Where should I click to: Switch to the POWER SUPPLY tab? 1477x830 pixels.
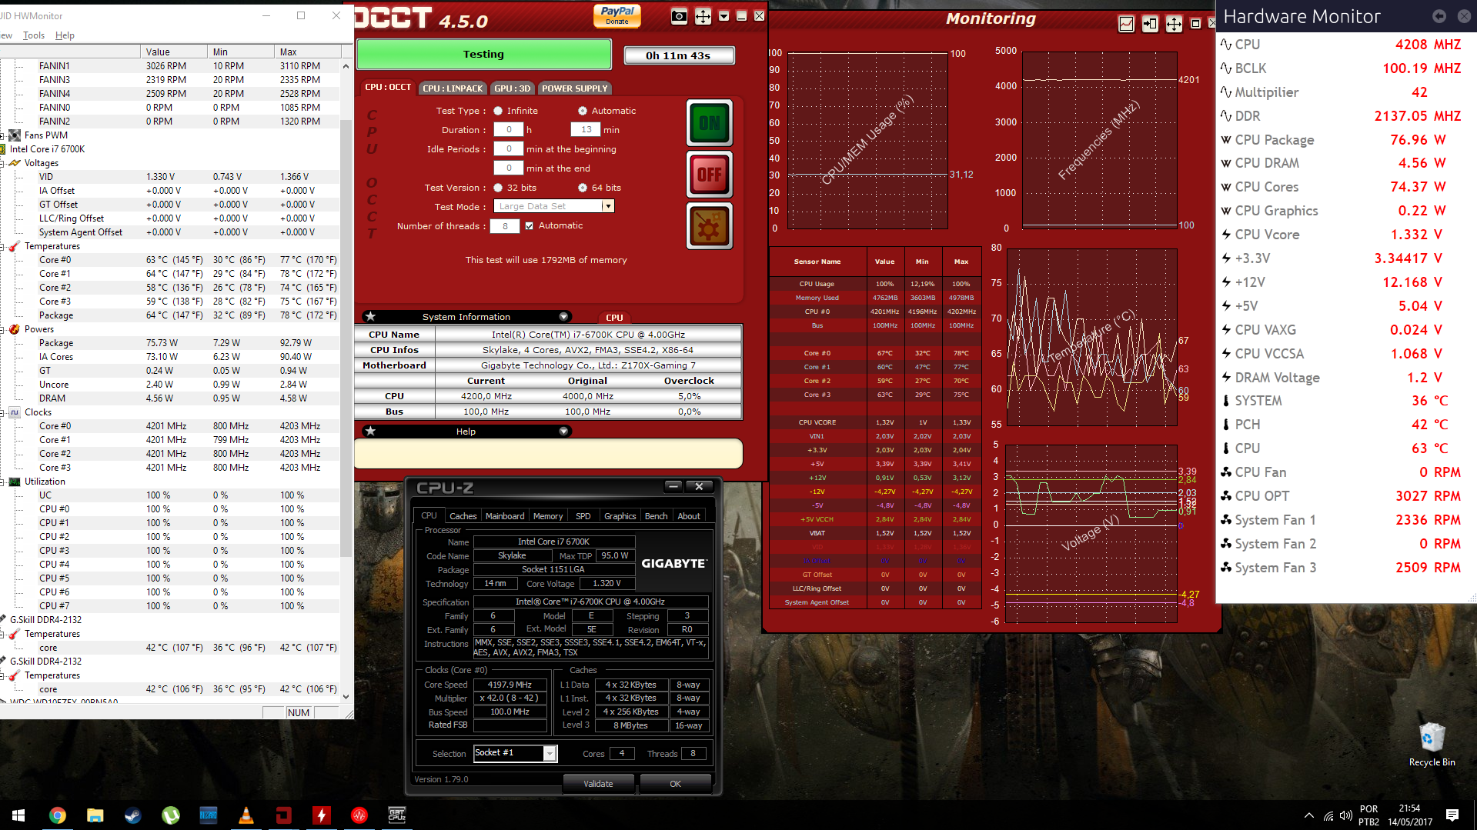pyautogui.click(x=574, y=88)
